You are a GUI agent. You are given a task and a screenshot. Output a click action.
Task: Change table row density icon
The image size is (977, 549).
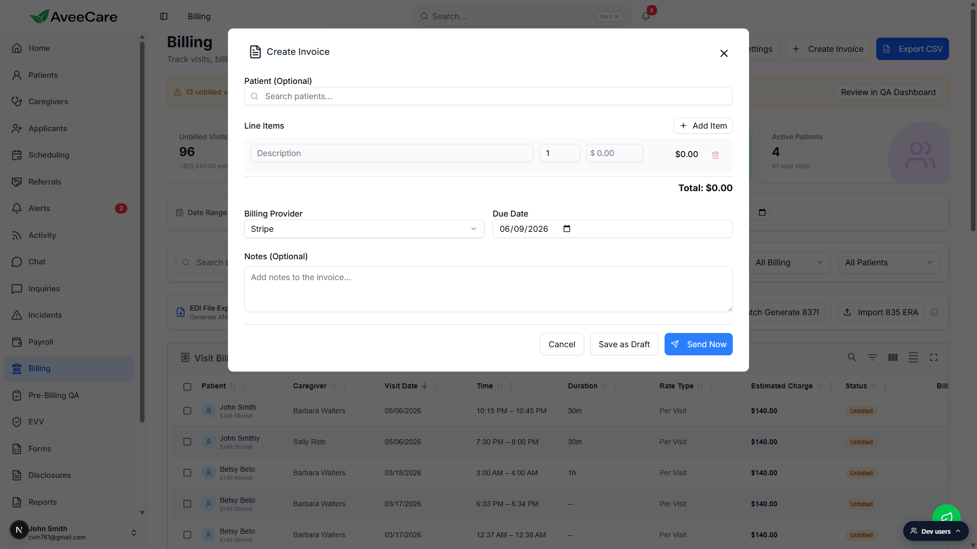point(913,357)
